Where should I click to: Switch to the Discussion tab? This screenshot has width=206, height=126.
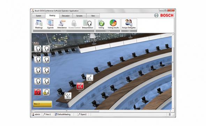(66, 16)
